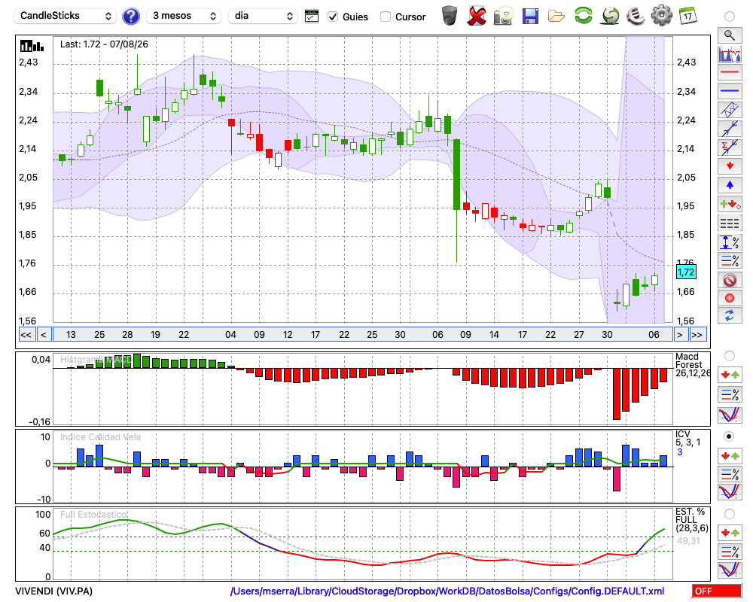
Task: Click the blue floppy disk save icon
Action: tap(530, 17)
